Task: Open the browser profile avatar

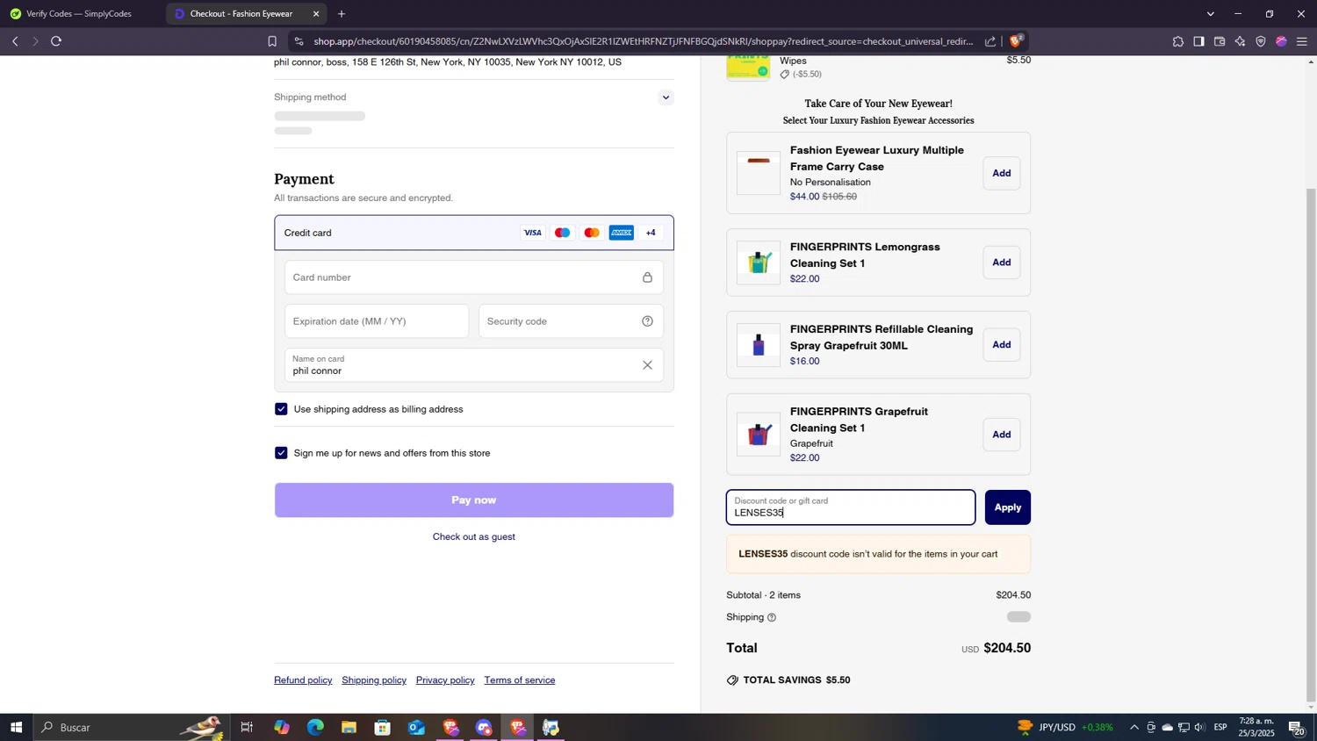Action: pos(1281,41)
